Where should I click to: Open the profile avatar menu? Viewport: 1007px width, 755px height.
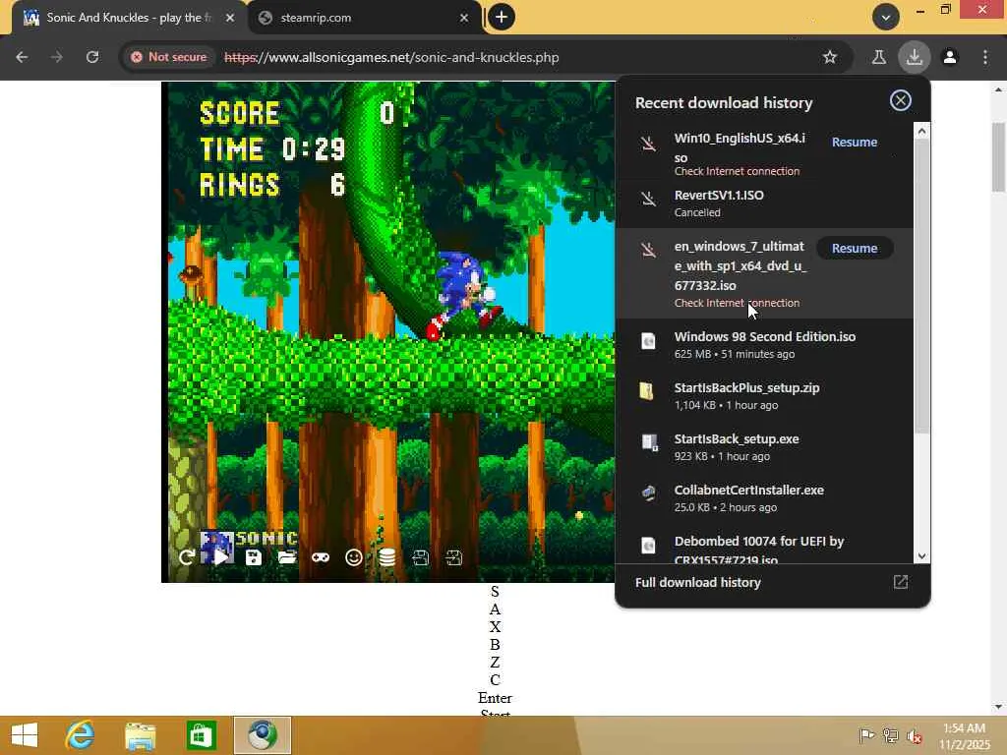950,57
